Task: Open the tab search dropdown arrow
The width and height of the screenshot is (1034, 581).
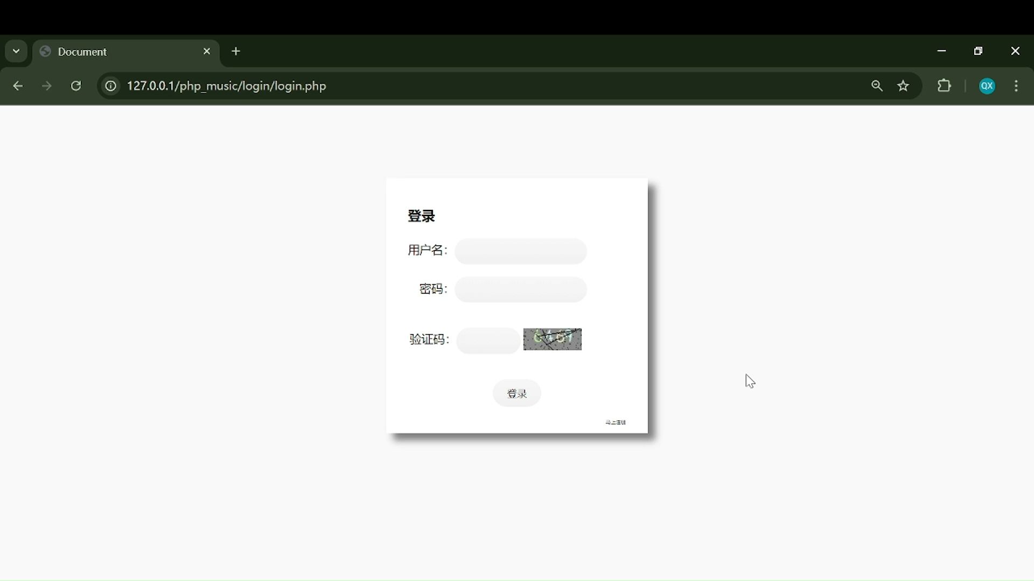Action: pos(16,52)
